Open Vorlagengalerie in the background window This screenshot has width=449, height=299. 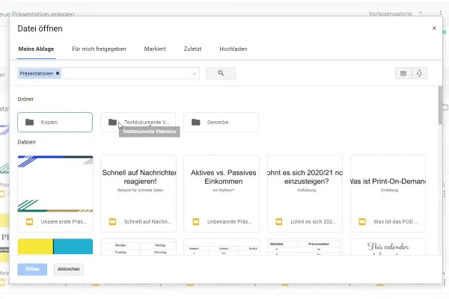click(391, 13)
